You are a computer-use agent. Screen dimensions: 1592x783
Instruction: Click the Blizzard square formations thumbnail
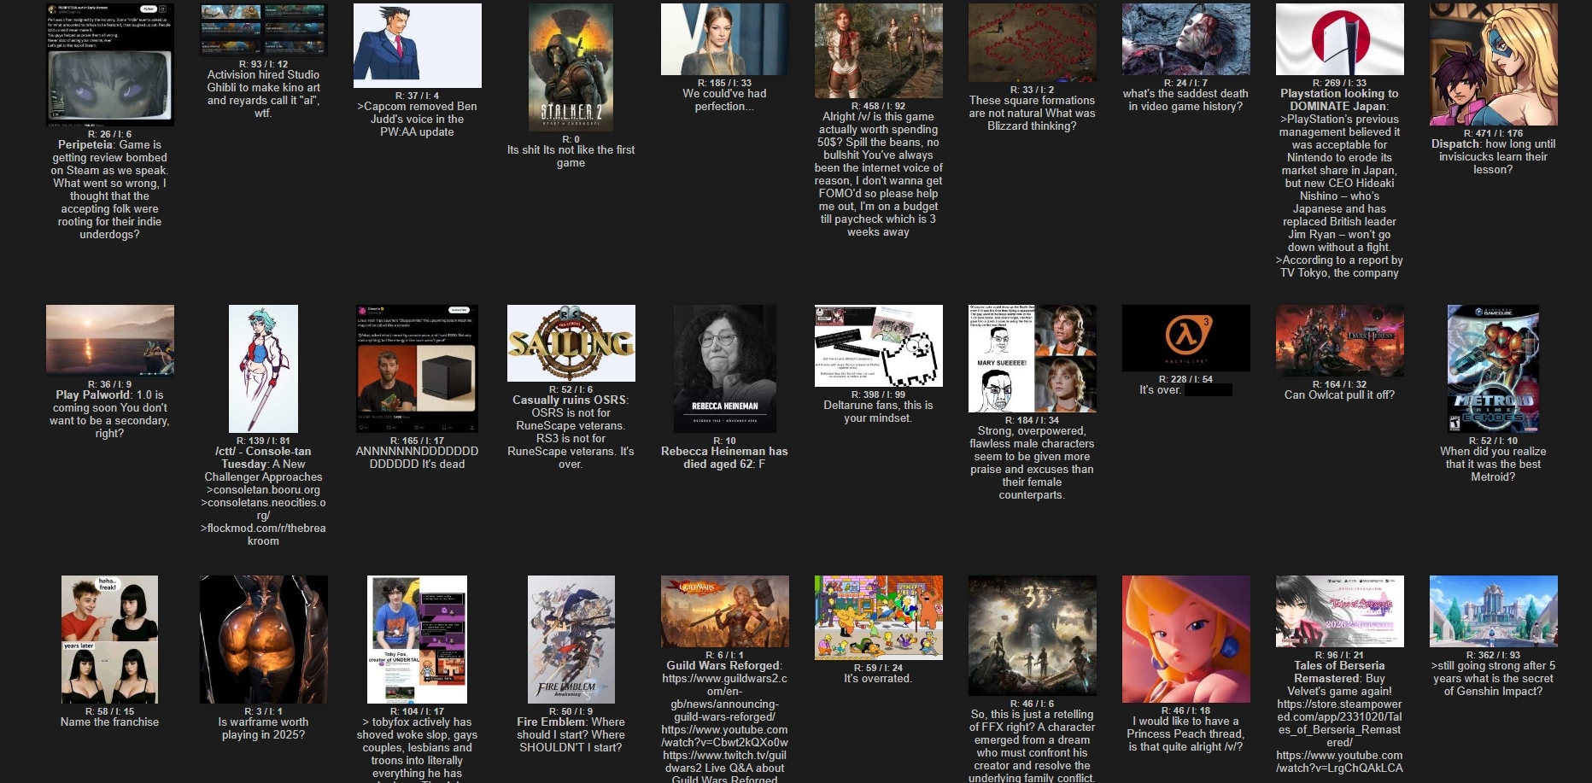tap(1033, 43)
